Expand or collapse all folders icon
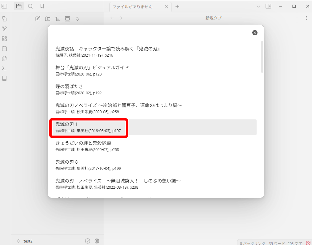 tap(77, 19)
